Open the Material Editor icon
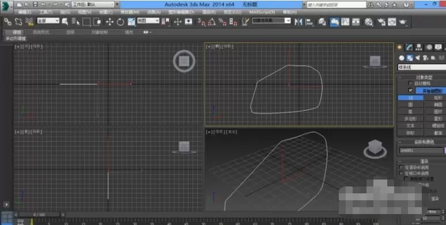 click(369, 22)
